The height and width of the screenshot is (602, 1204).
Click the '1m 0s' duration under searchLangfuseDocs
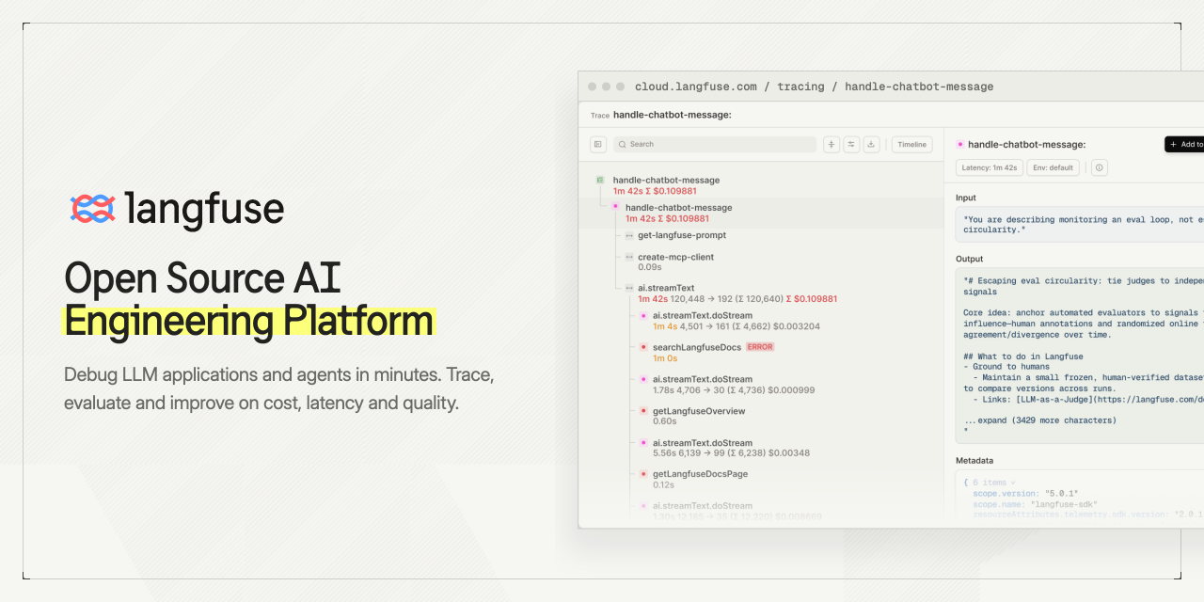click(665, 357)
